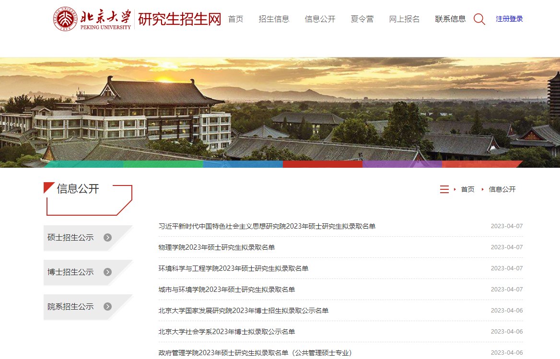Click the arrow icon beside 院系招生公示

tap(107, 307)
